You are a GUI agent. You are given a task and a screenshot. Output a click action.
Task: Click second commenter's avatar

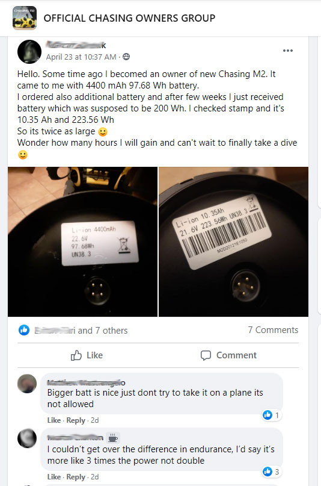tap(27, 438)
